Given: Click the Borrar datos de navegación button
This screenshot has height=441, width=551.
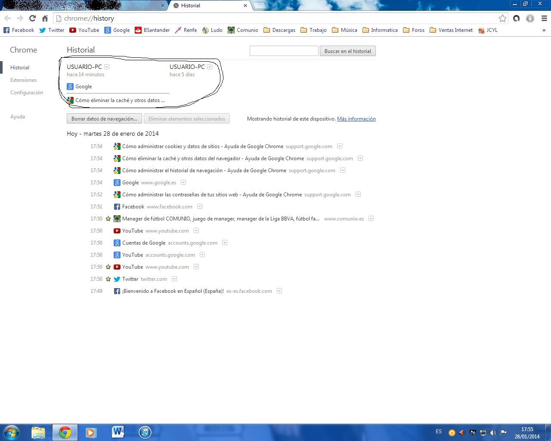Looking at the screenshot, I should [104, 119].
